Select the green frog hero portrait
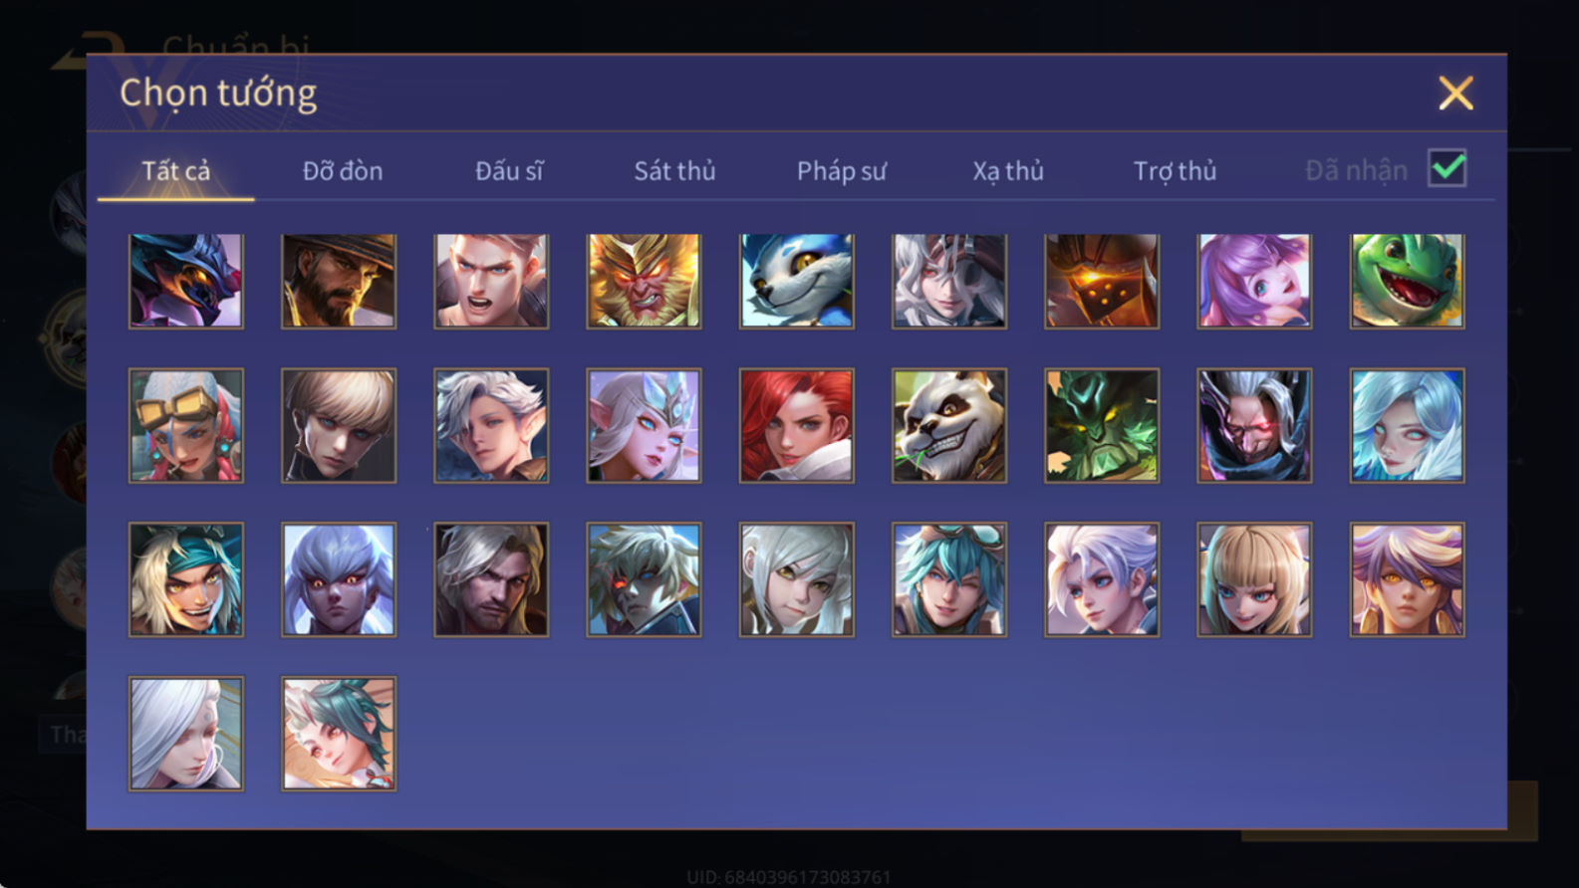Viewport: 1579px width, 888px height. click(x=1407, y=281)
